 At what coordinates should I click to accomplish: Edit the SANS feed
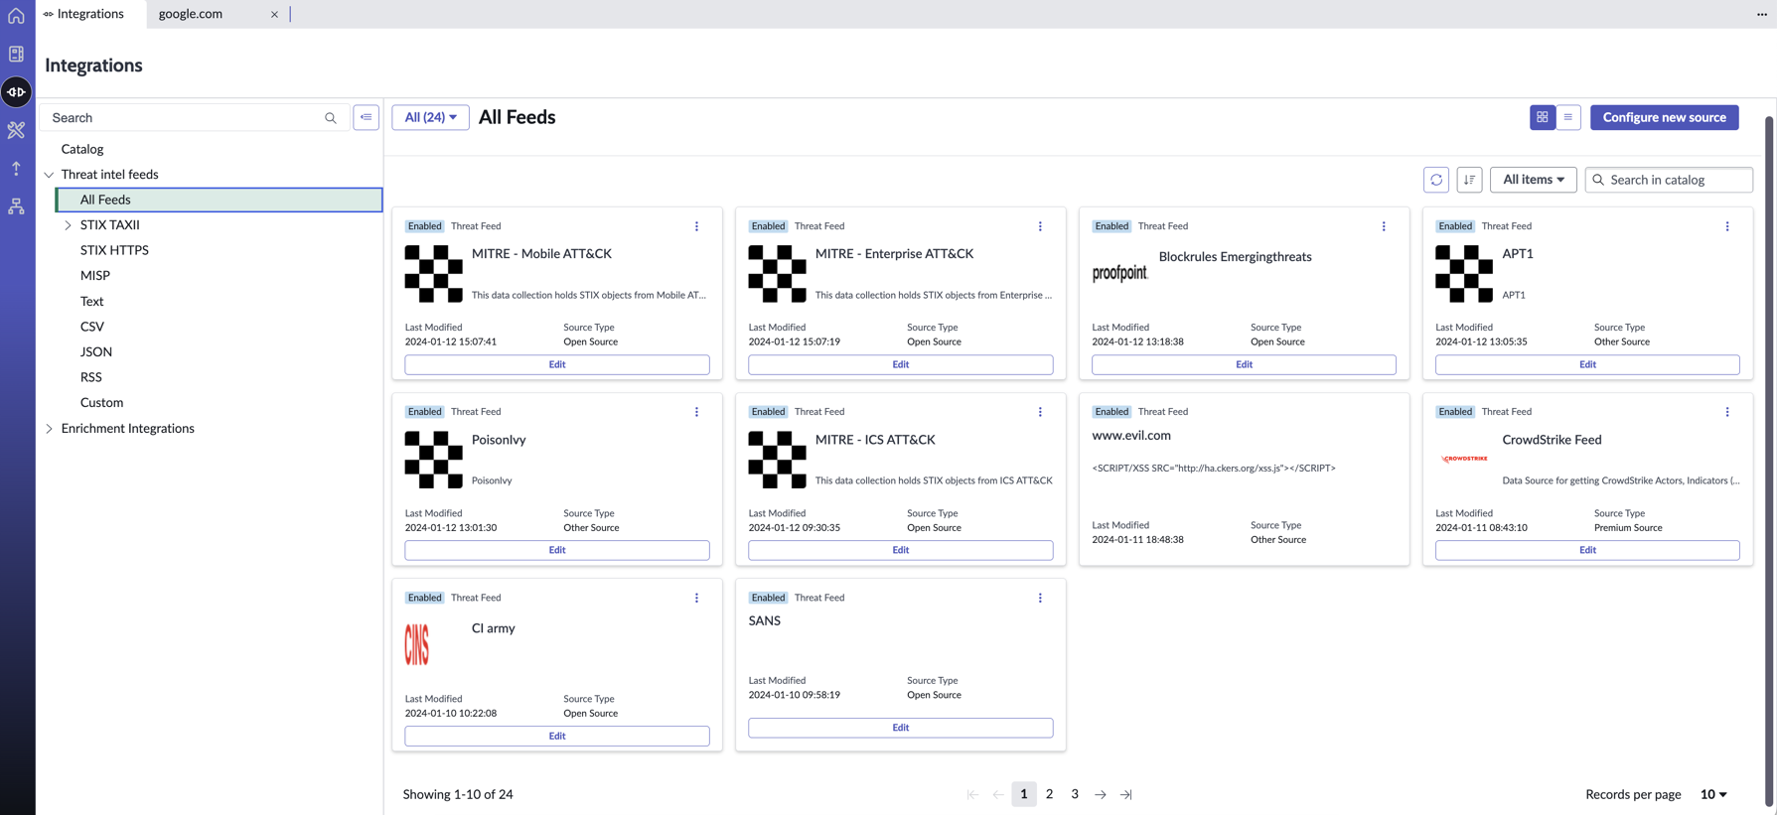click(x=901, y=728)
